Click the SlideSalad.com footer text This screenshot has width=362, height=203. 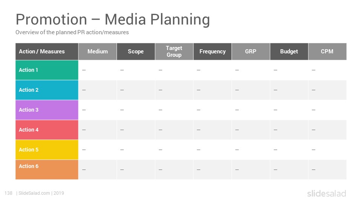[34, 193]
